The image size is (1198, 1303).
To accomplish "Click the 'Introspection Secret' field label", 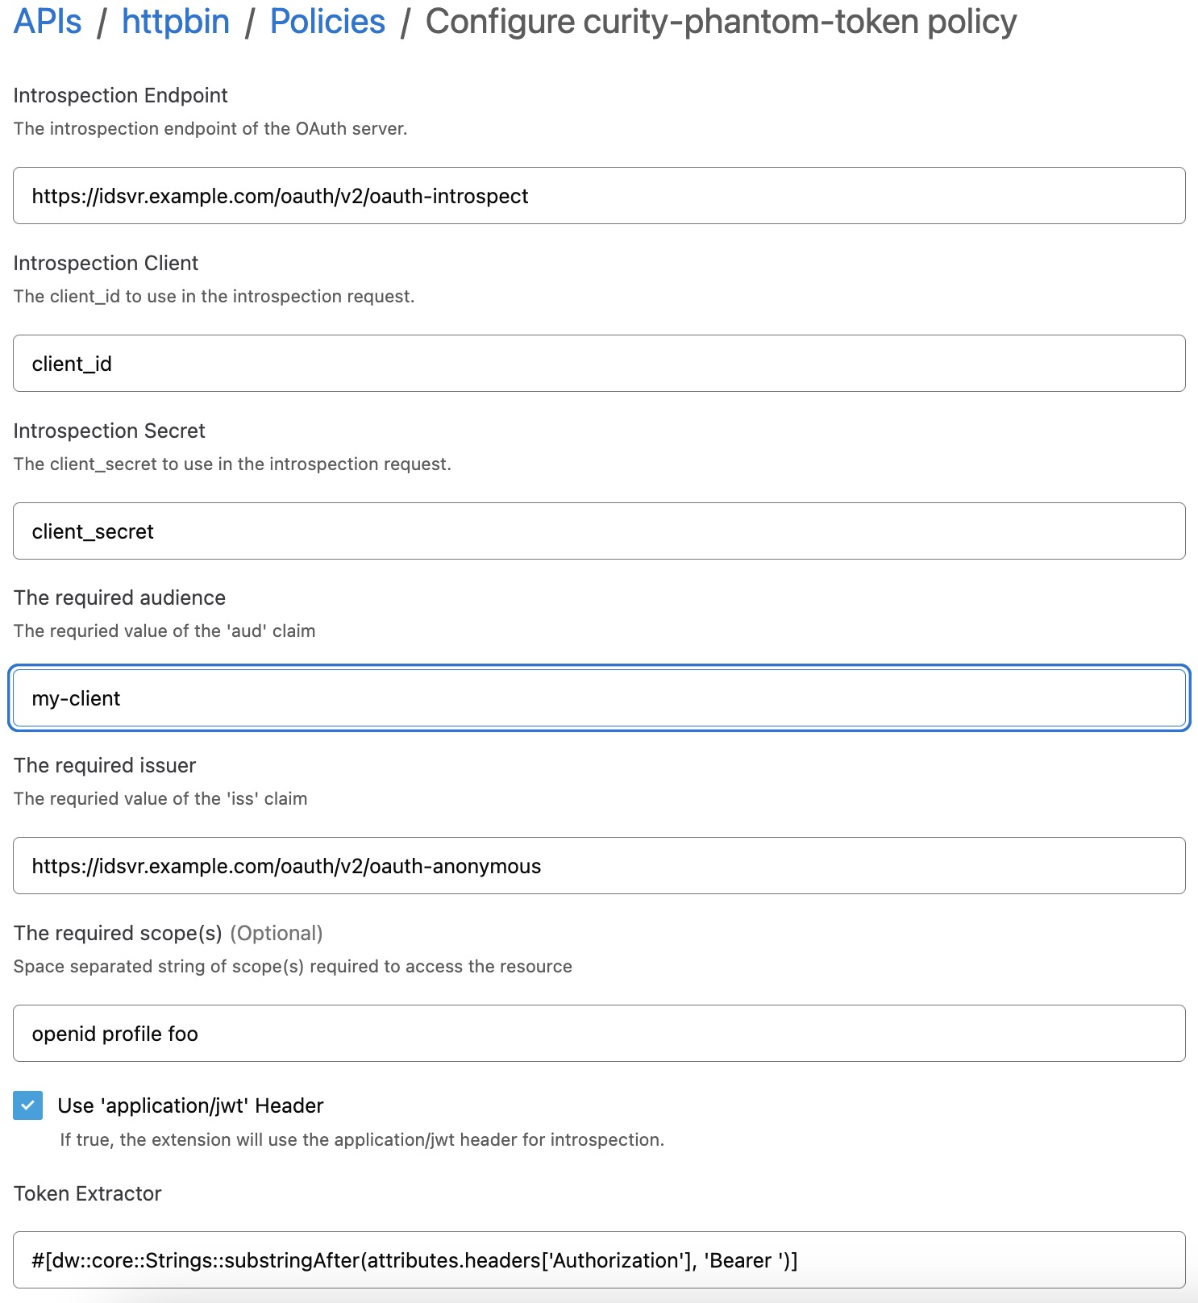I will click(110, 431).
